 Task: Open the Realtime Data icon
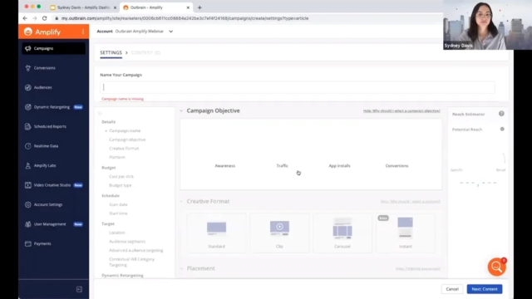tap(27, 146)
